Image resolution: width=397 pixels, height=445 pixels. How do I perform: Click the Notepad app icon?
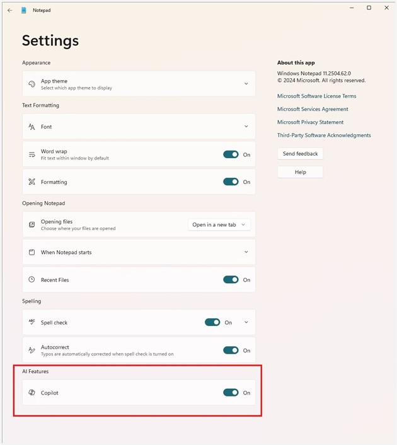(24, 10)
